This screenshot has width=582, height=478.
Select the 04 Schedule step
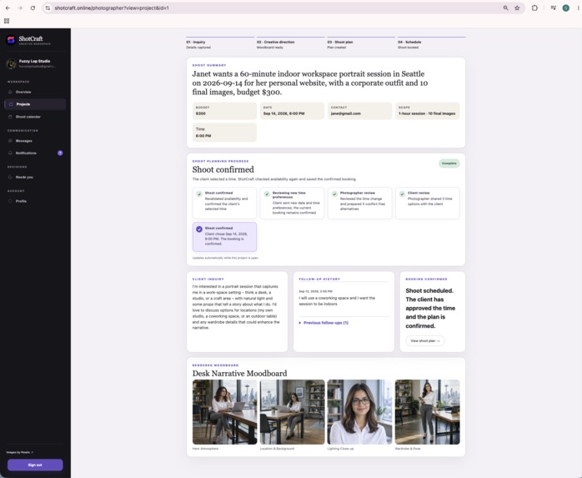point(432,43)
